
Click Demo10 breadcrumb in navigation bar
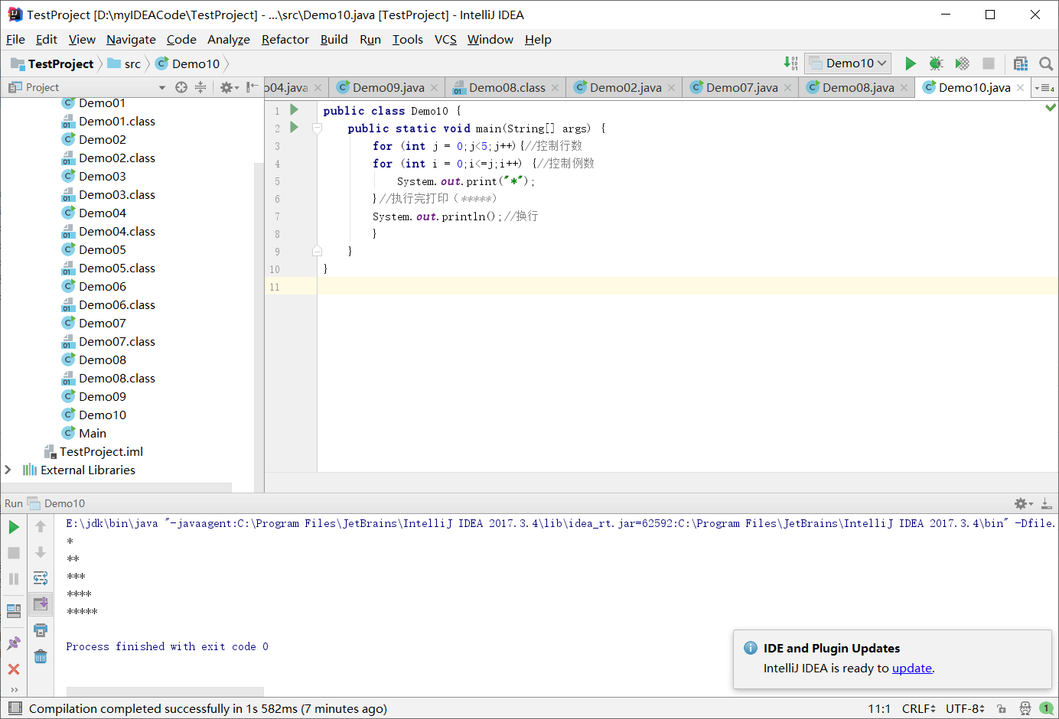pyautogui.click(x=187, y=64)
